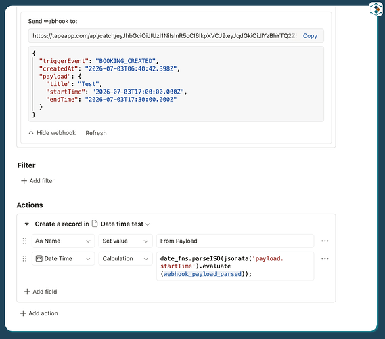The image size is (385, 339).
Task: Open the Calculation mode dropdown
Action: (125, 258)
